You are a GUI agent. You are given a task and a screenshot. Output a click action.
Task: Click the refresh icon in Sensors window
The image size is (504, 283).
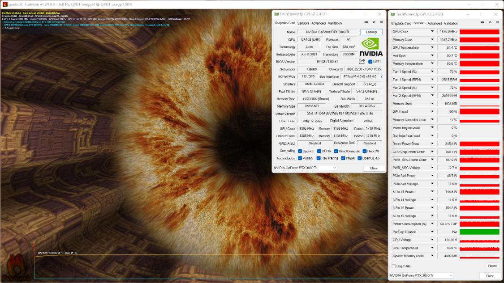tap(490, 22)
